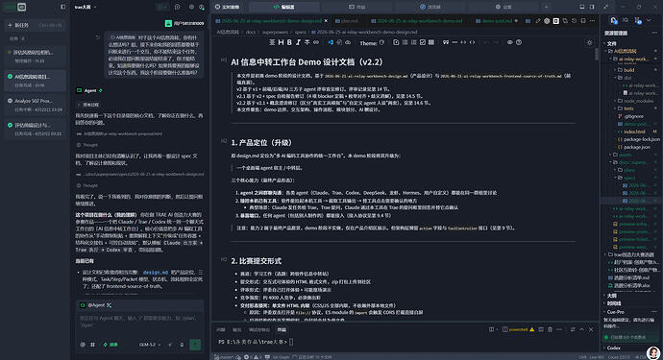
Task: Click the editor vertical scrollbar
Action: [597, 55]
